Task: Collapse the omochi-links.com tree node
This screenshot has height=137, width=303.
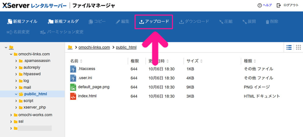Action: [x=11, y=54]
